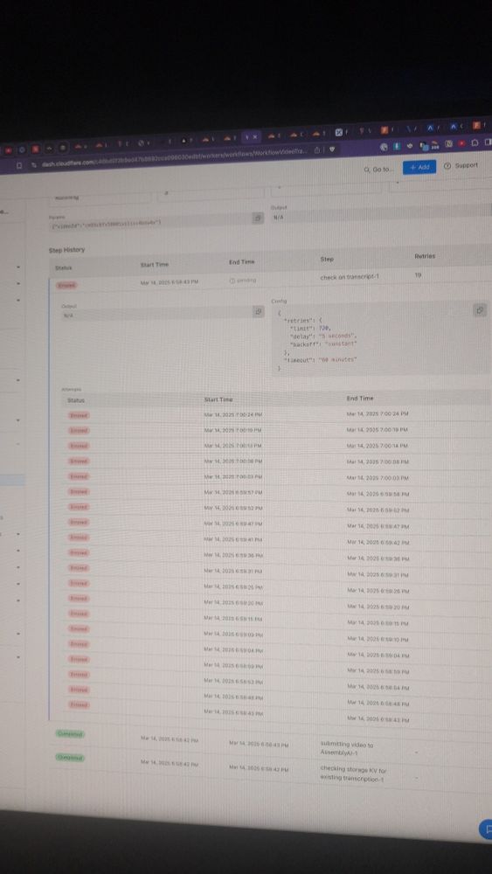
Task: Select the active browser tab with close X
Action: click(x=251, y=136)
